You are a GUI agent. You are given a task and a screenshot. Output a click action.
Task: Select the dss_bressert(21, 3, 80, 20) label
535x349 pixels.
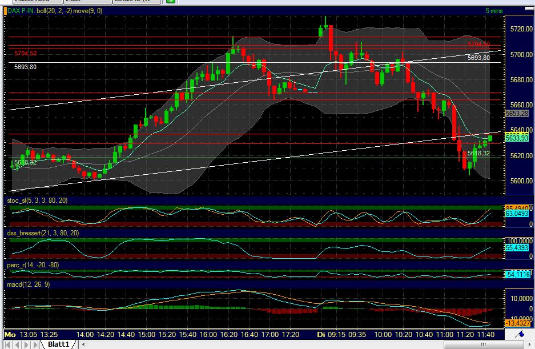43,233
